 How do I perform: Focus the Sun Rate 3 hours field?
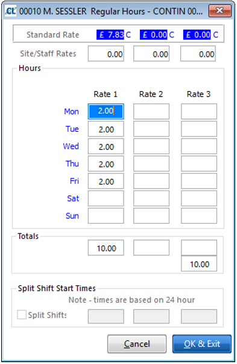tap(199, 216)
